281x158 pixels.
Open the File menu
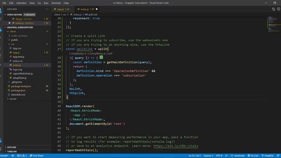coord(4,3)
